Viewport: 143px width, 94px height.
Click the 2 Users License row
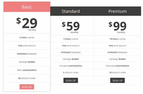tap(27, 37)
